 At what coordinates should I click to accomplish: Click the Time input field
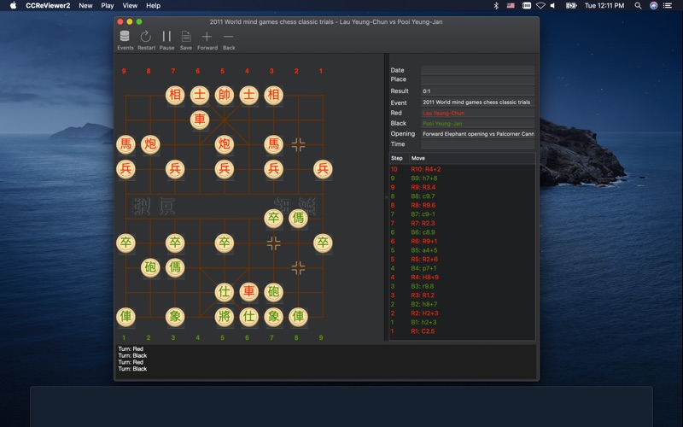coord(477,144)
